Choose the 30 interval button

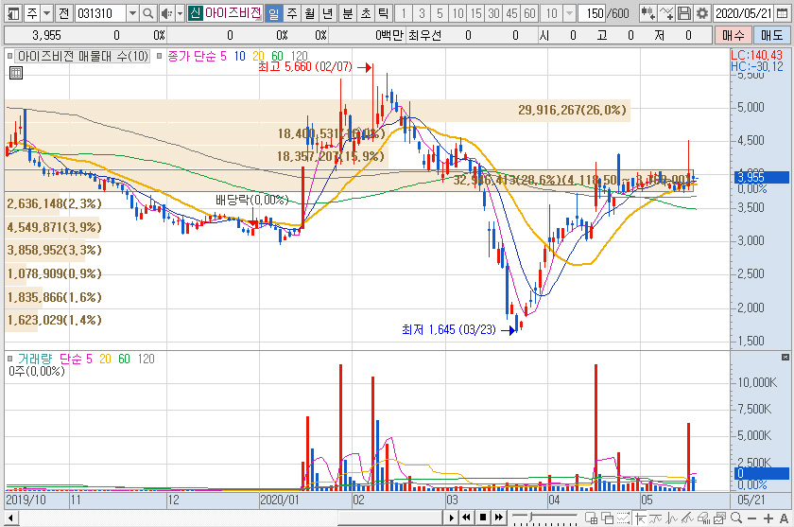(493, 13)
